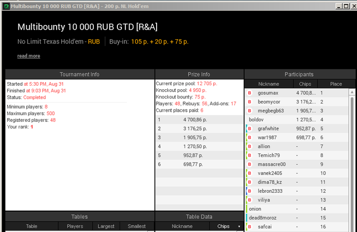
Task: Sort participants by Place column
Action: 336,84
